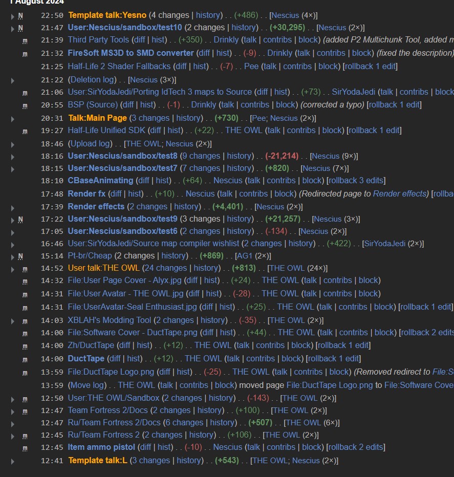Open Team Fortress 2/Docs page
The width and height of the screenshot is (454, 477).
pos(107,410)
